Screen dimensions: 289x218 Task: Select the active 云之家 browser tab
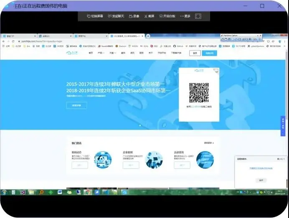(127, 36)
